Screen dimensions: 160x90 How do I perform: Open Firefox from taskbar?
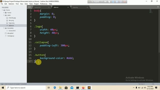(83, 88)
